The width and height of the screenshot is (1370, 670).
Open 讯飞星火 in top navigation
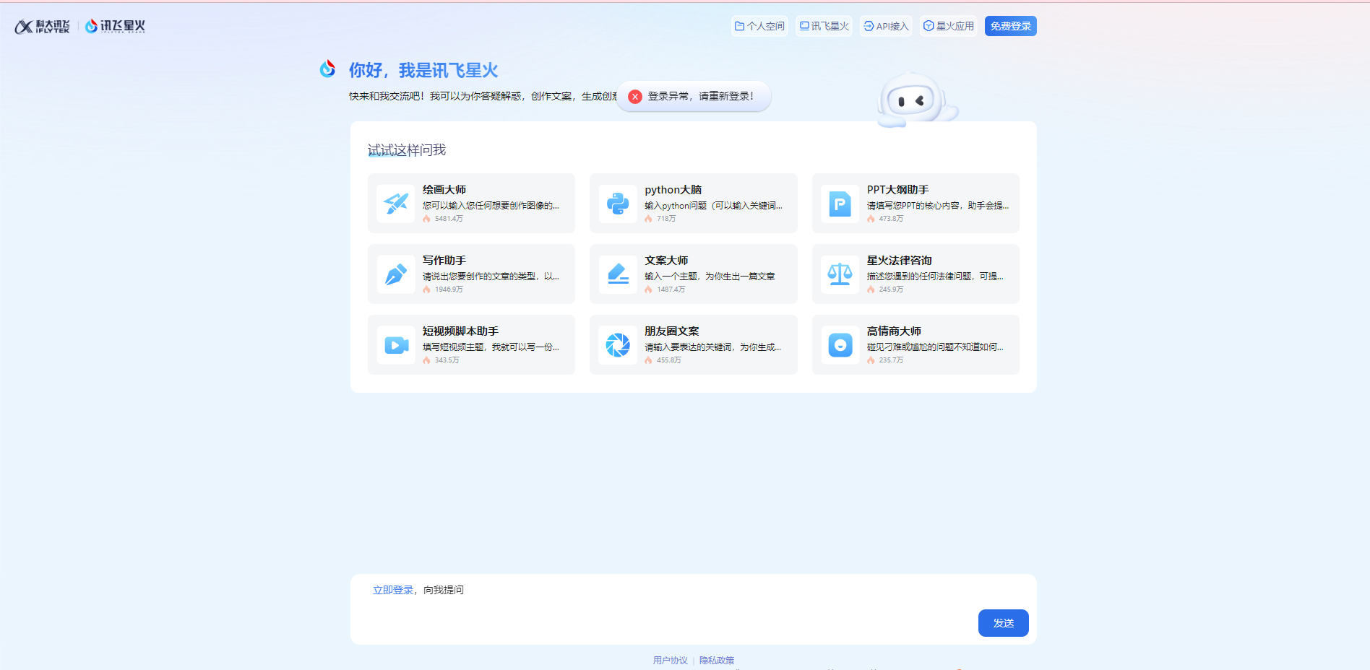point(824,26)
